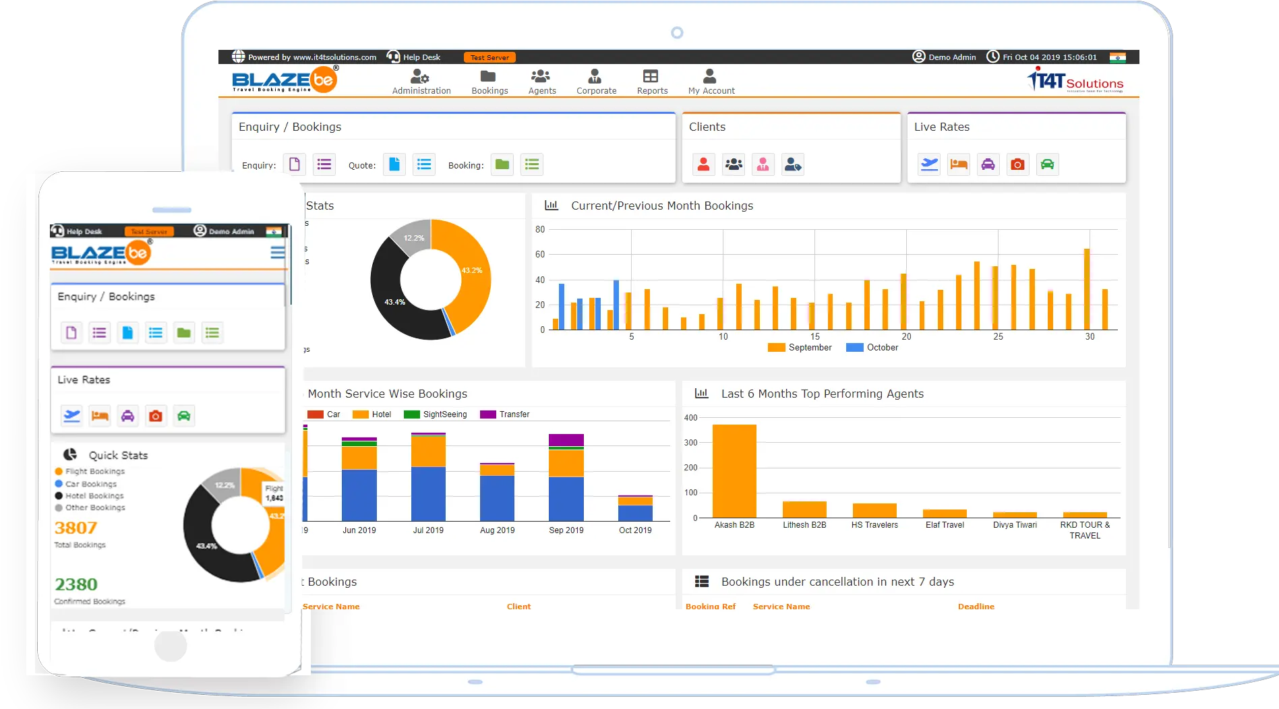This screenshot has height=709, width=1279.
Task: Open quote list with the blue list icon on laptop
Action: pyautogui.click(x=424, y=164)
